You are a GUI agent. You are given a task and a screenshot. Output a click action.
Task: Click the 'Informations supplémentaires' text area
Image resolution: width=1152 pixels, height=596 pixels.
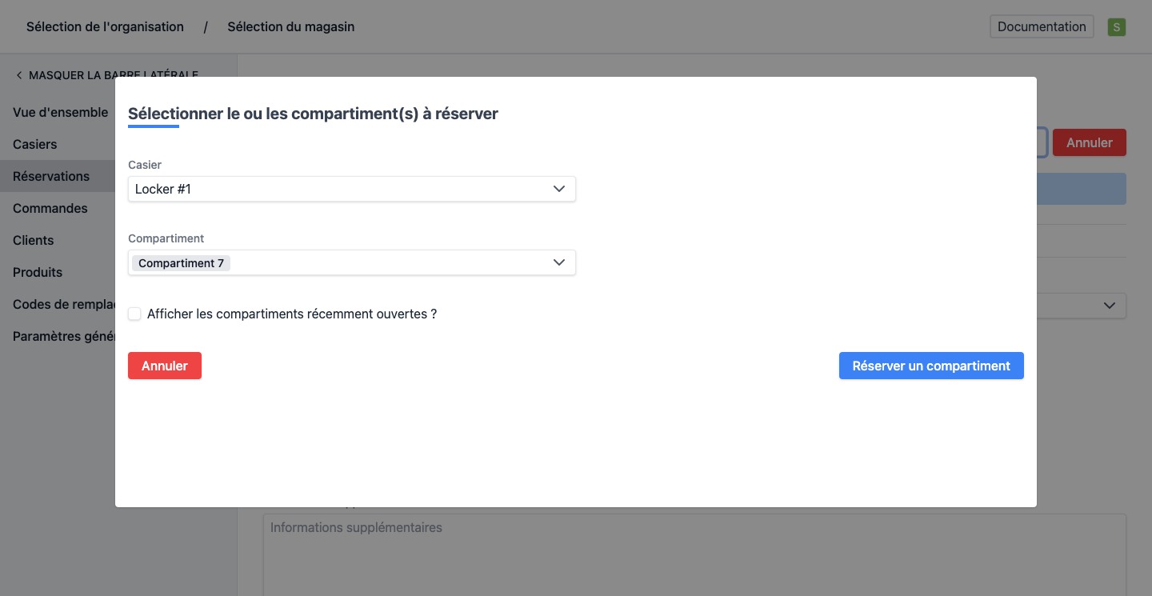click(x=694, y=554)
